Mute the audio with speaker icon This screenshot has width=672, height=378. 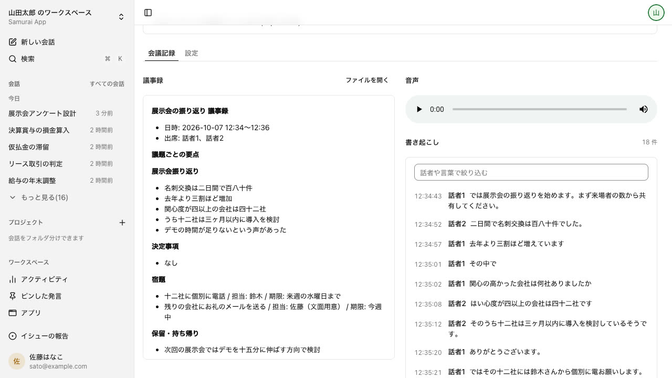point(643,109)
